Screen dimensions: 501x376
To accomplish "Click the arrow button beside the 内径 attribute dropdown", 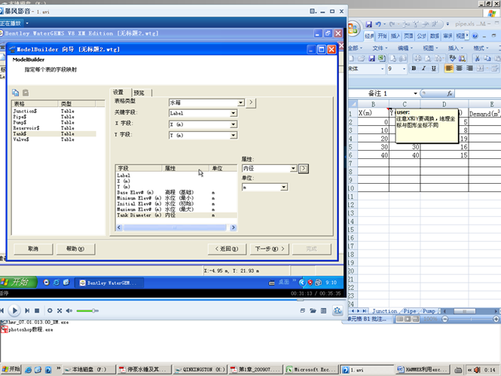I will (304, 169).
